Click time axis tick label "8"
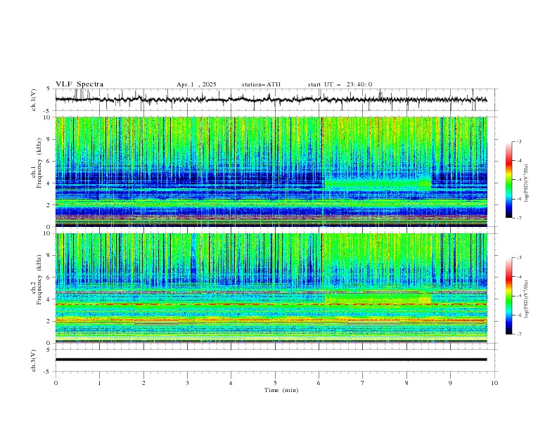This screenshot has height=430, width=557. tap(406, 383)
